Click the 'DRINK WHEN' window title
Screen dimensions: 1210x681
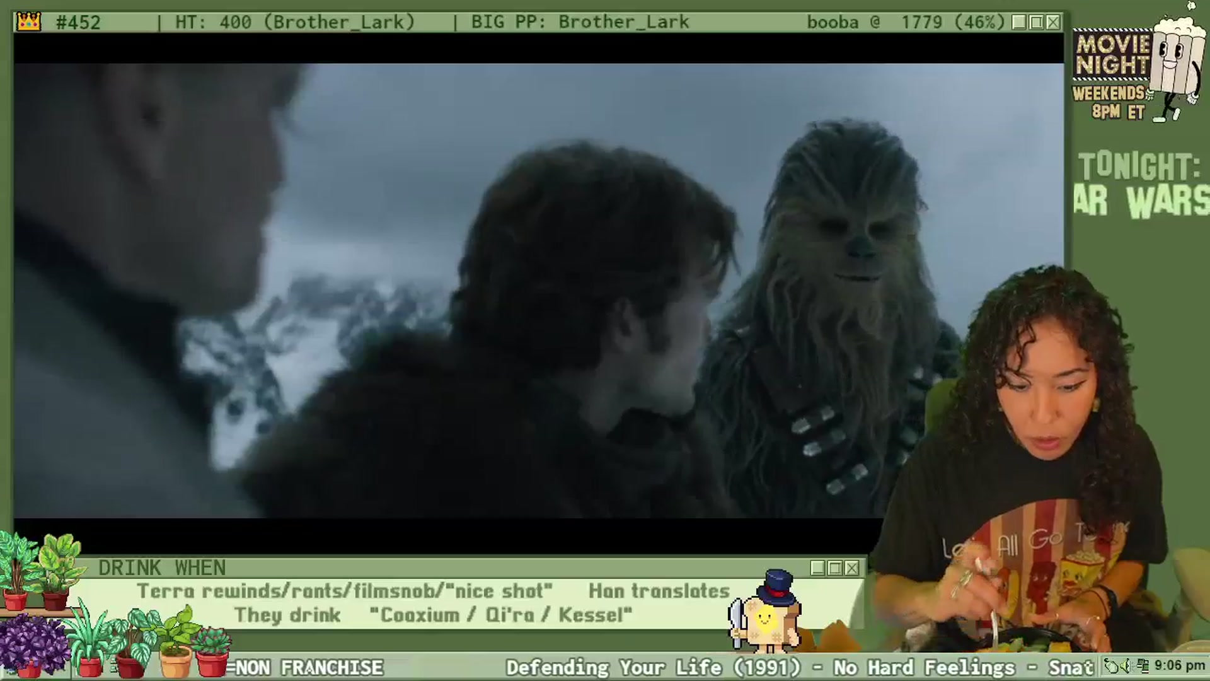162,568
